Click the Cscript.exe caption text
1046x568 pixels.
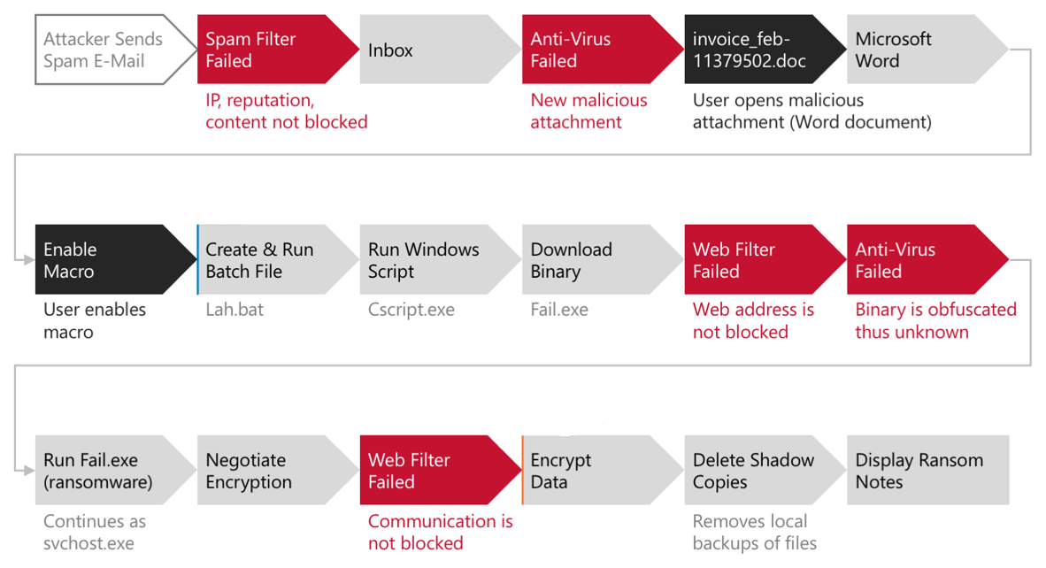pyautogui.click(x=411, y=311)
